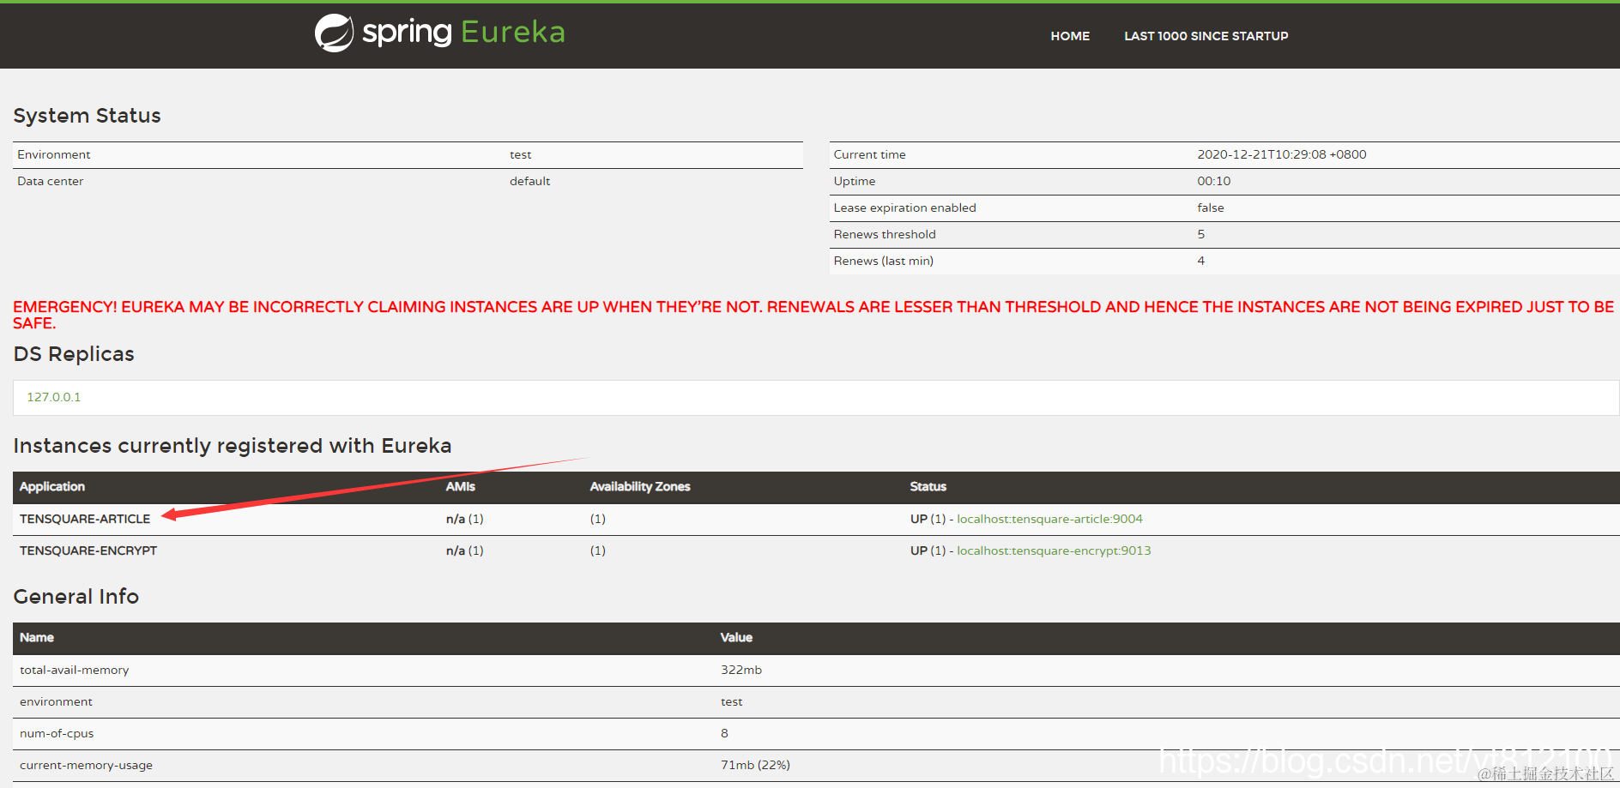Select the 00:10 uptime value

point(1213,181)
